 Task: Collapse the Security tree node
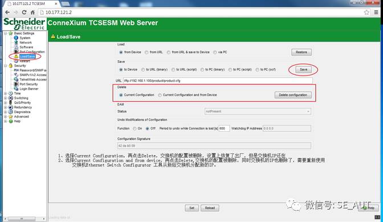[x=5, y=65]
